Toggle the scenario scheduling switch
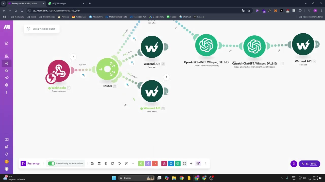Viewport: 325px width, 182px height. click(x=51, y=164)
